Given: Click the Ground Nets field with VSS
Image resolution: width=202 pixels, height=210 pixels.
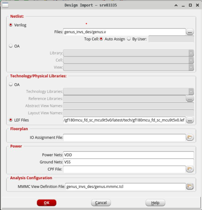Looking at the screenshot, I should coord(129,162).
